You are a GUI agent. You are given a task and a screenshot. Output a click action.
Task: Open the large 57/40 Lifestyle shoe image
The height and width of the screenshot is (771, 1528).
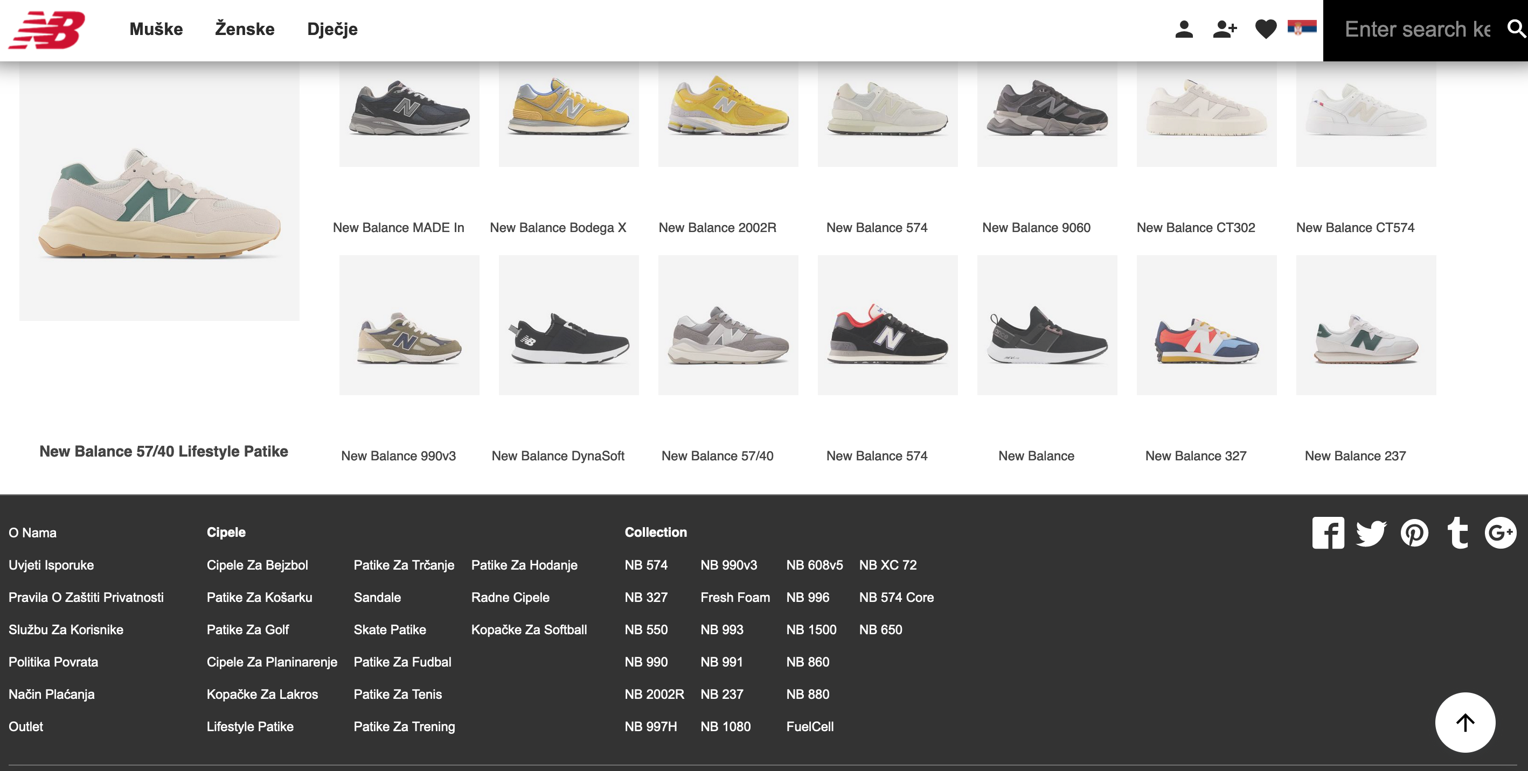pos(159,191)
